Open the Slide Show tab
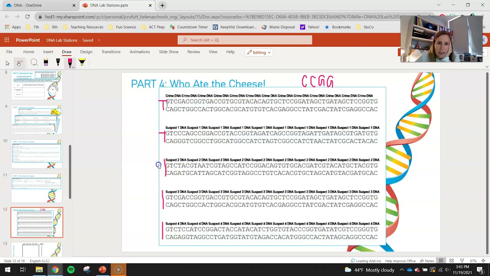Image resolution: width=490 pixels, height=276 pixels. click(169, 52)
